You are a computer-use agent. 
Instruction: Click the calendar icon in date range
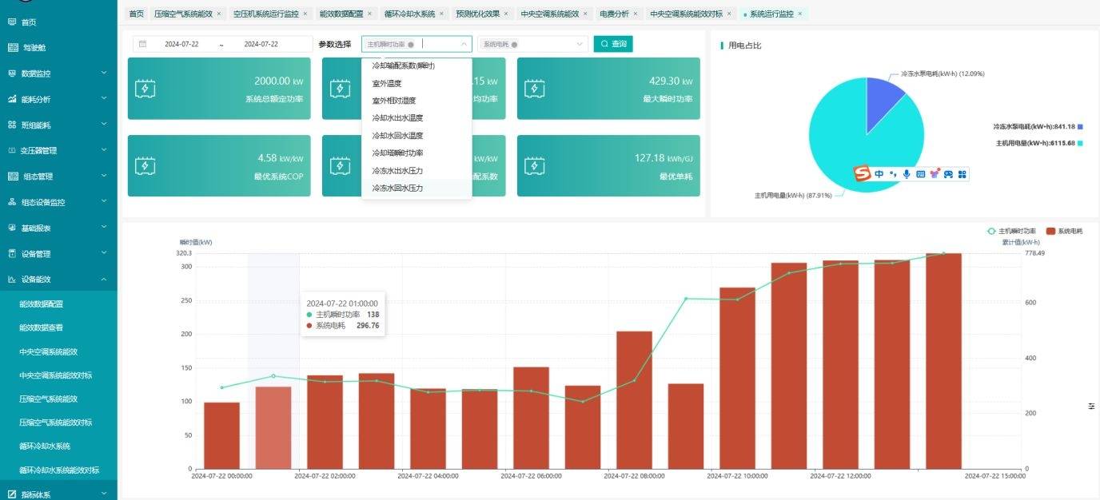coord(142,44)
